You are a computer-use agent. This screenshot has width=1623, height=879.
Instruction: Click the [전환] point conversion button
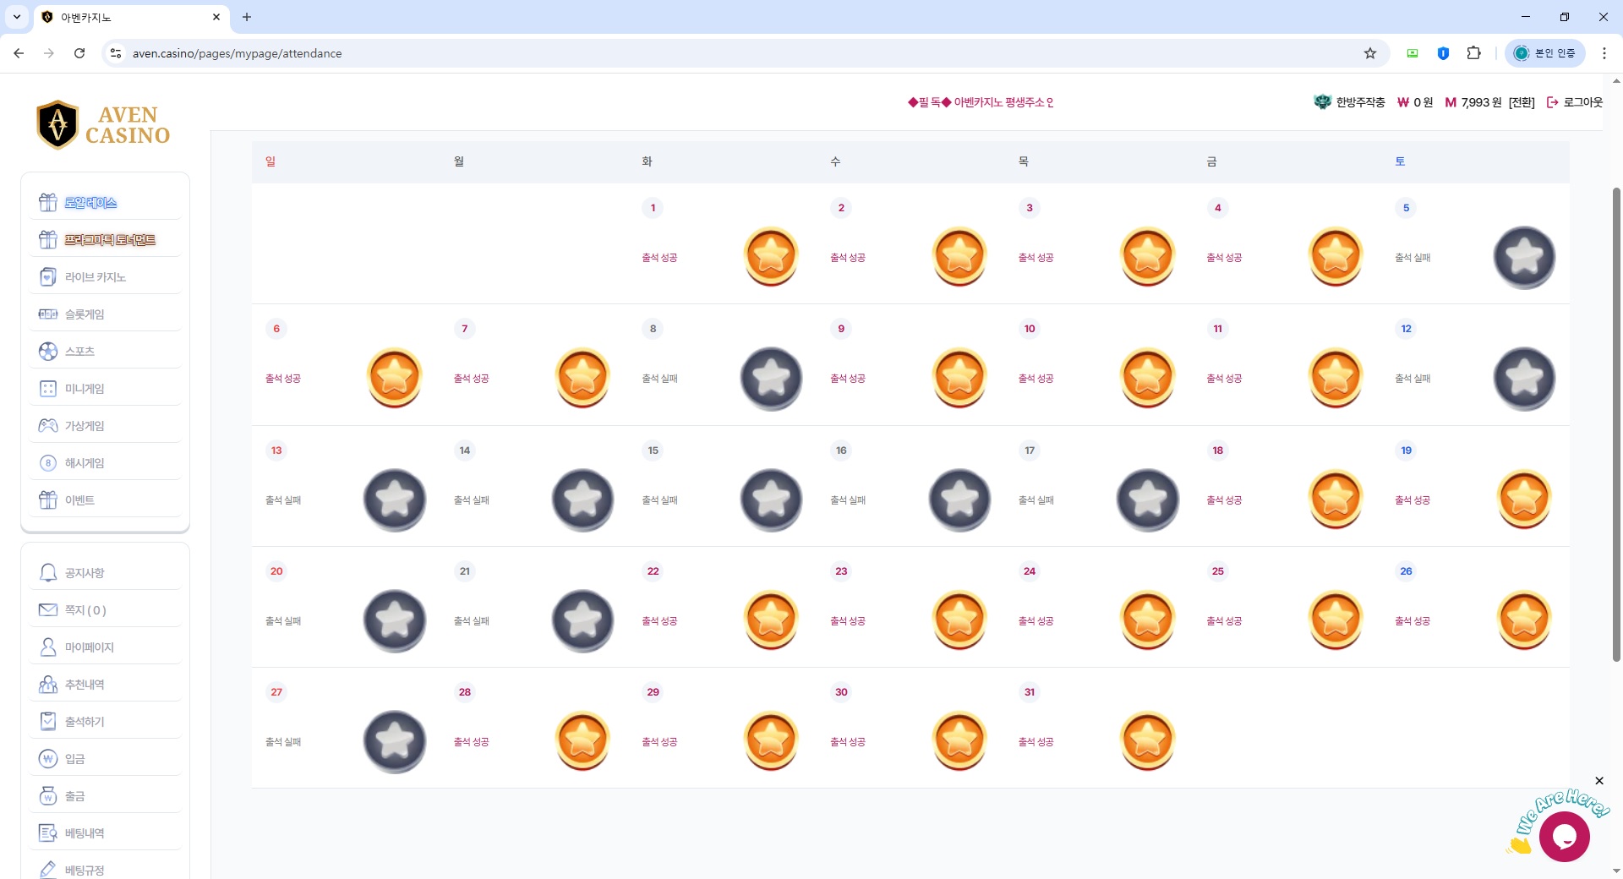coord(1522,102)
